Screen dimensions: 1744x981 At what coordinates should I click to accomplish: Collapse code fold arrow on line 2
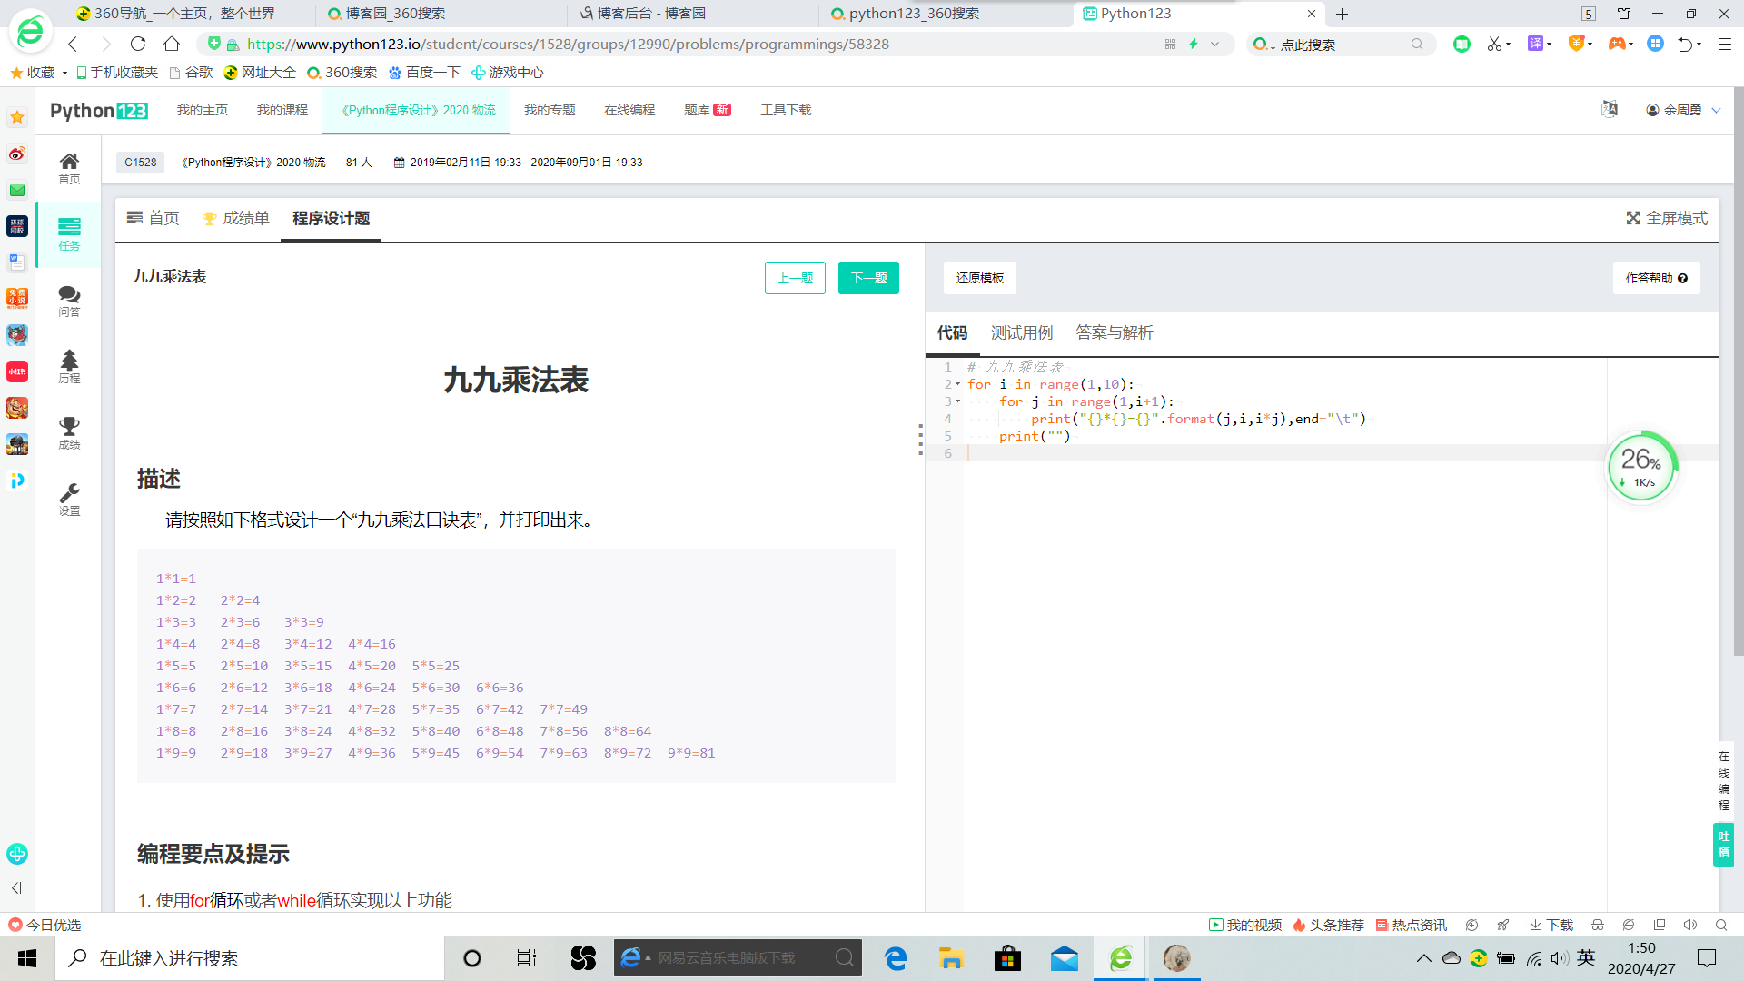[957, 384]
